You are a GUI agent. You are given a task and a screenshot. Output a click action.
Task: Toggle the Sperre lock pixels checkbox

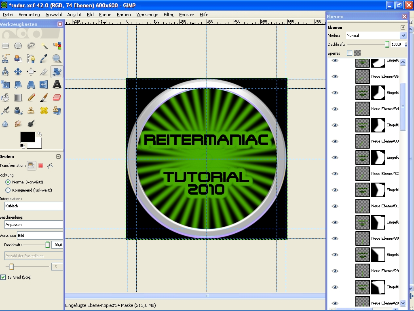[349, 53]
